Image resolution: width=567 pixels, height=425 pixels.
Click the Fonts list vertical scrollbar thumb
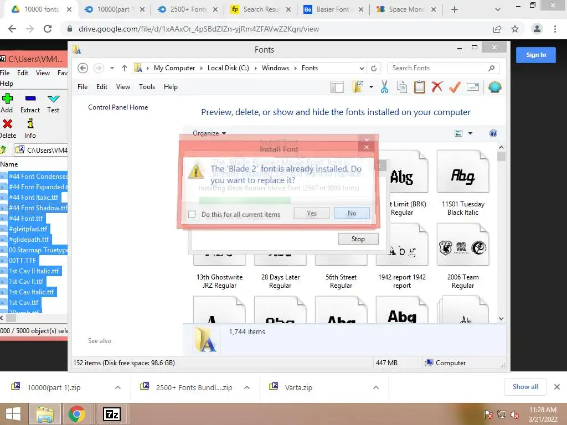pyautogui.click(x=501, y=157)
